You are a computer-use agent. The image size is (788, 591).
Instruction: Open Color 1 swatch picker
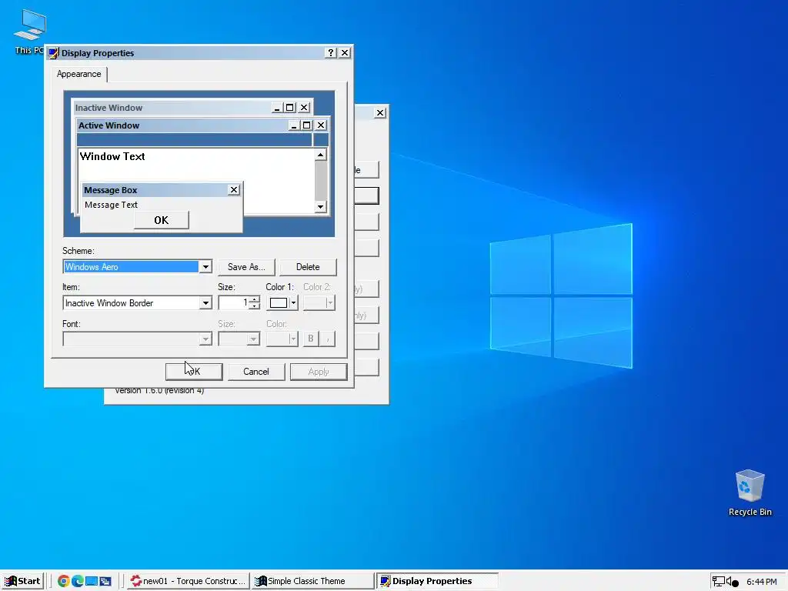click(x=282, y=302)
